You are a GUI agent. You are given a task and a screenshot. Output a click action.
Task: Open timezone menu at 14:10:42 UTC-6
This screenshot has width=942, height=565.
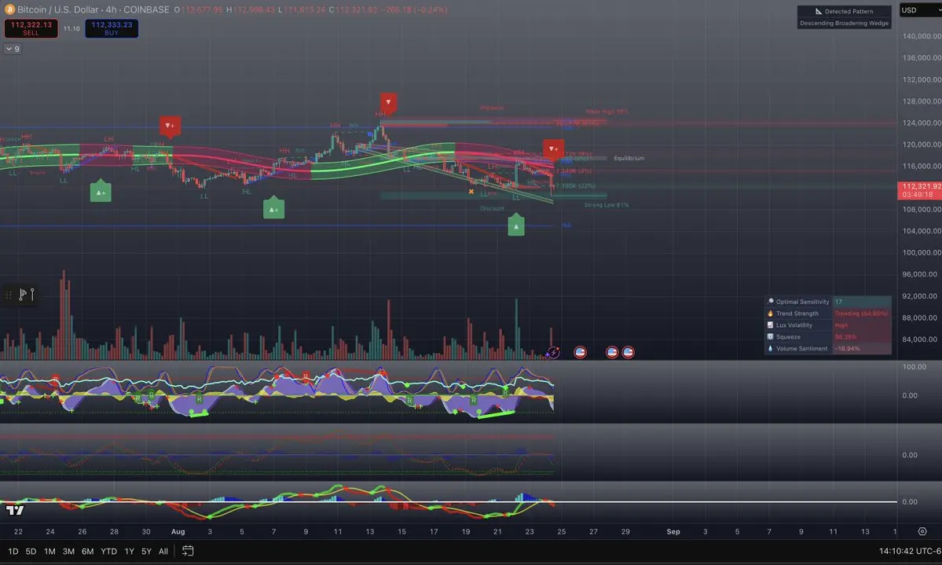(910, 551)
